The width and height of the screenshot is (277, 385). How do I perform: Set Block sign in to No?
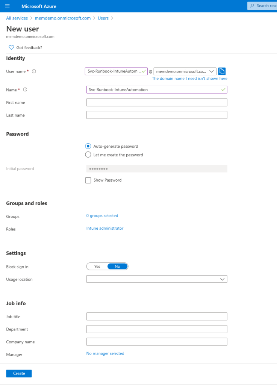click(x=118, y=267)
